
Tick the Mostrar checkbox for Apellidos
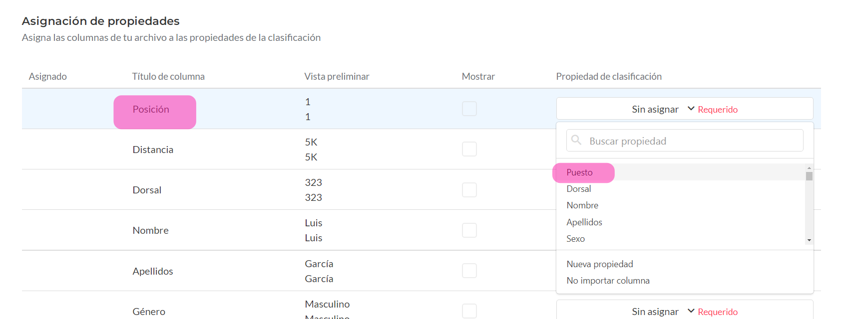click(x=469, y=271)
